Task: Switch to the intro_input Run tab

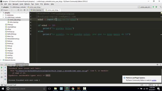Action: [10, 65]
